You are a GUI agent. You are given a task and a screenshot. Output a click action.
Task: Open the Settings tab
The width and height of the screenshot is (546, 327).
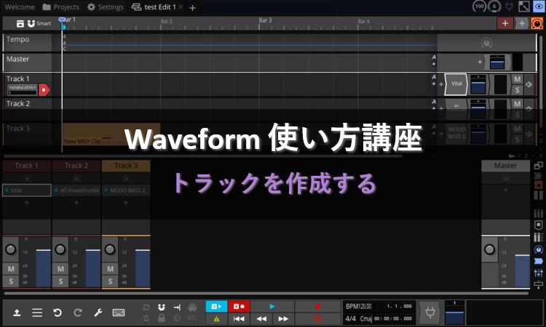point(106,7)
